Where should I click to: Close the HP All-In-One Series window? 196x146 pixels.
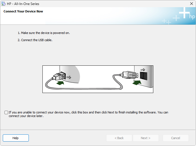point(191,4)
